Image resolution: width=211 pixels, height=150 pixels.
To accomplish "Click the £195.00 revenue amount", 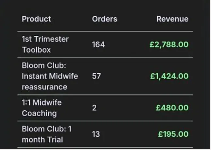I will tap(173, 134).
